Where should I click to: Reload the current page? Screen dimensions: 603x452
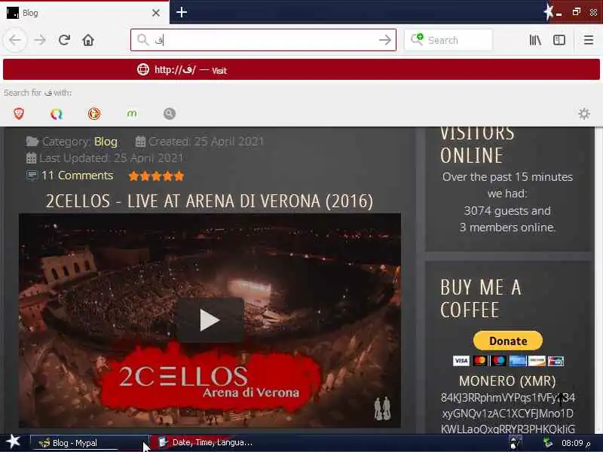[x=64, y=40]
